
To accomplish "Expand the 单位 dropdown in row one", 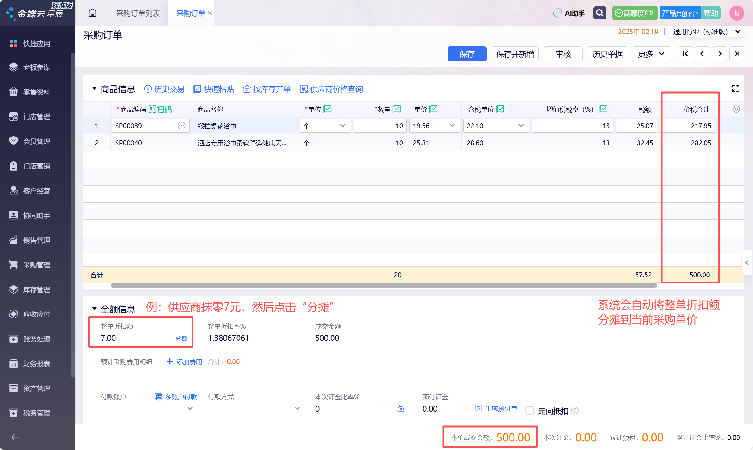I will 343,126.
